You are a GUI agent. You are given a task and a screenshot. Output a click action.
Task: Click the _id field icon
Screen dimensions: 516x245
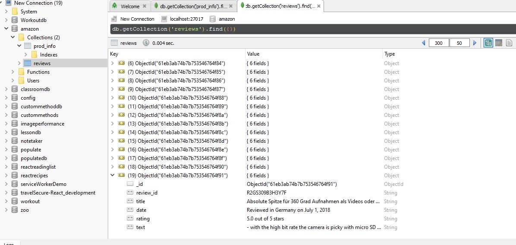click(x=130, y=184)
